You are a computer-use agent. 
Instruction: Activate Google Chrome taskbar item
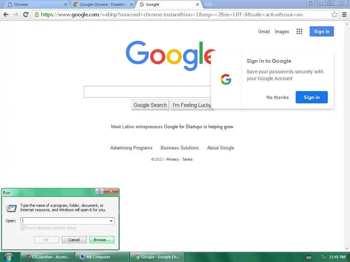tap(157, 257)
